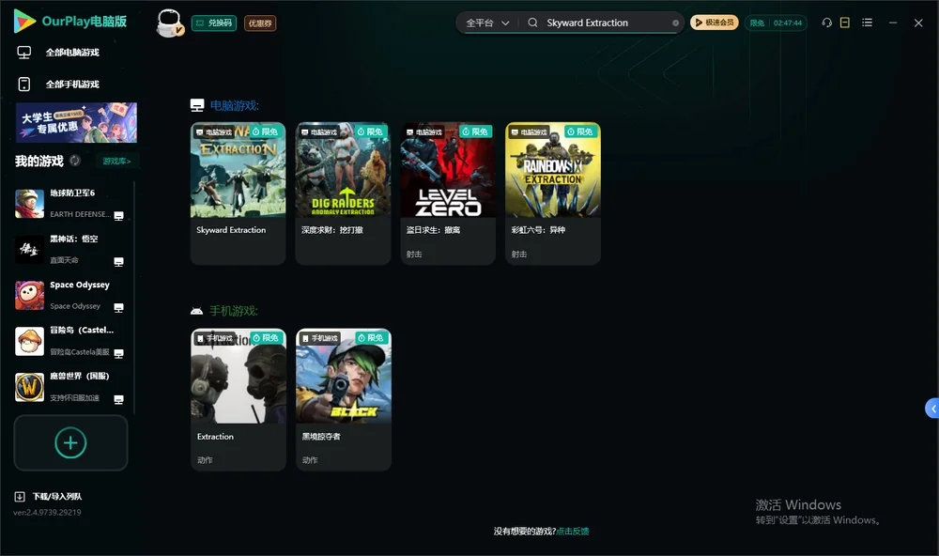
Task: Click the download queue icon
Action: 20,497
